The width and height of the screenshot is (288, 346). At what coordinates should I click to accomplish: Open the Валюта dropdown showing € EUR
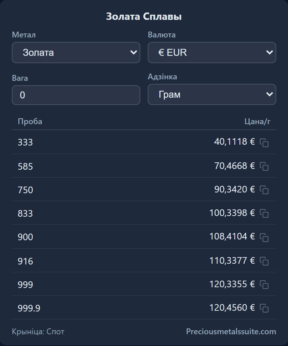pos(212,53)
